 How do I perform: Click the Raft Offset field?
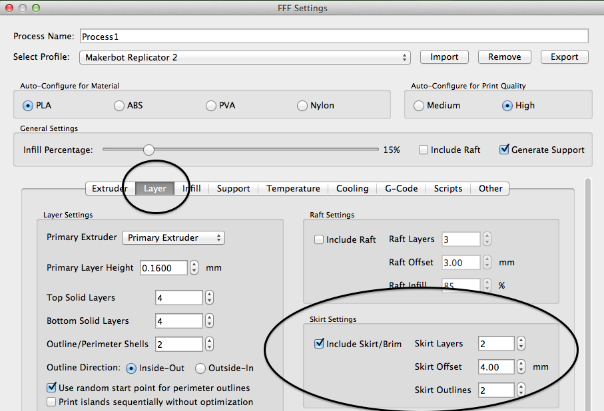(461, 263)
